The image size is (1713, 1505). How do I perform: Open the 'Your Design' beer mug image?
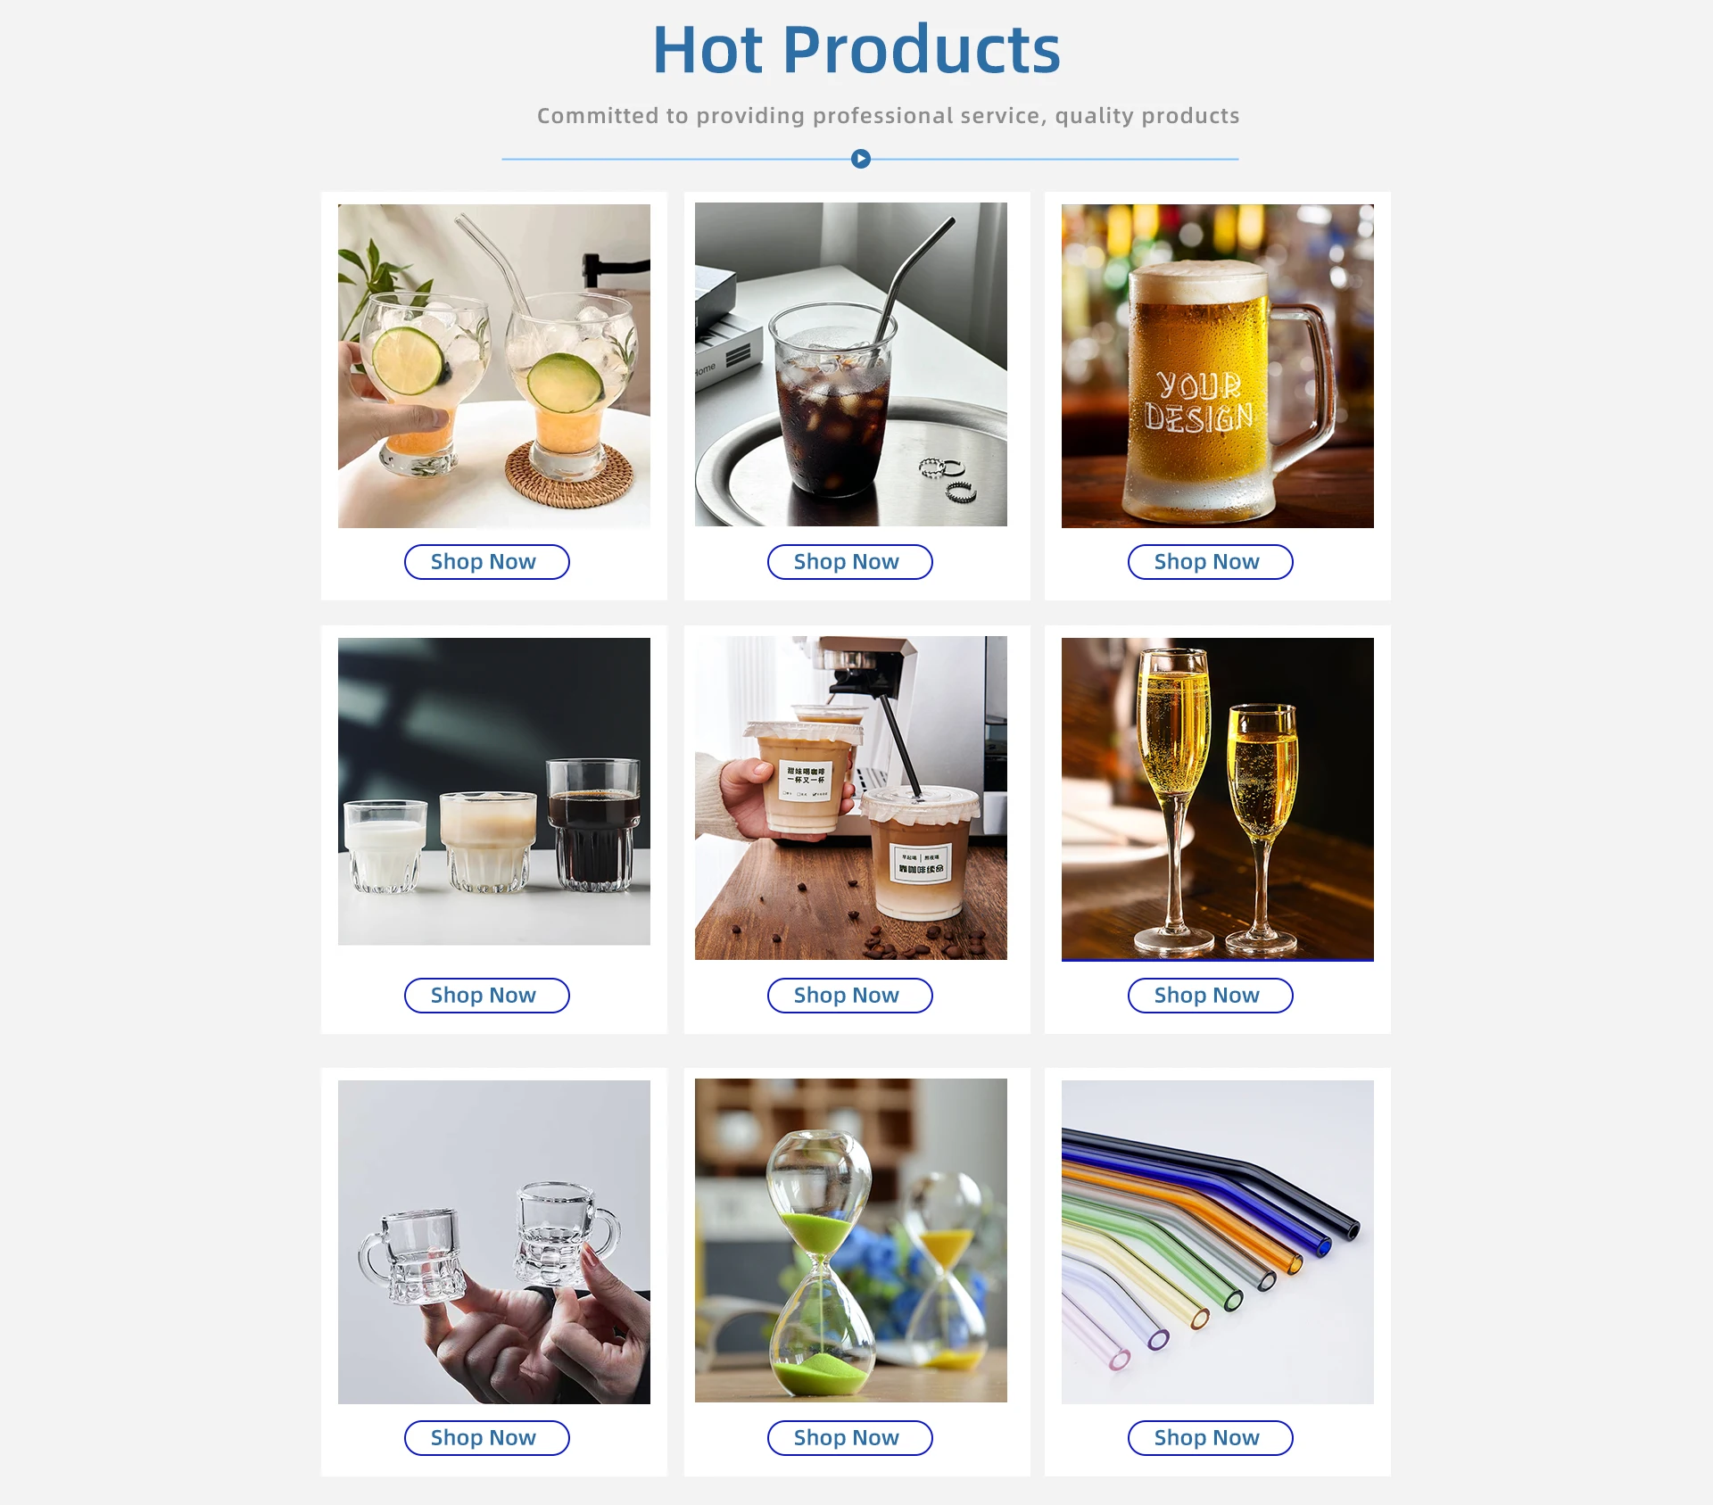(1218, 366)
